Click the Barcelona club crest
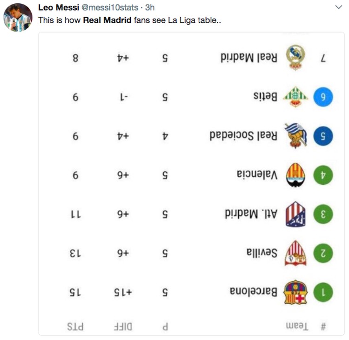 295,292
